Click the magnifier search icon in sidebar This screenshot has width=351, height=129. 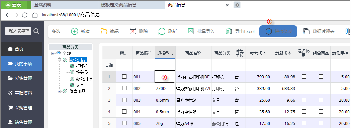click(x=36, y=31)
